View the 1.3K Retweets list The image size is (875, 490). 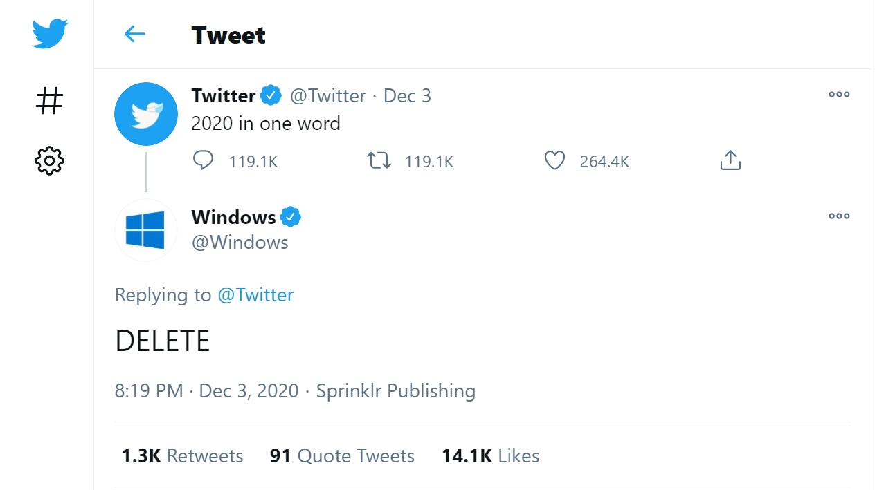pos(183,456)
